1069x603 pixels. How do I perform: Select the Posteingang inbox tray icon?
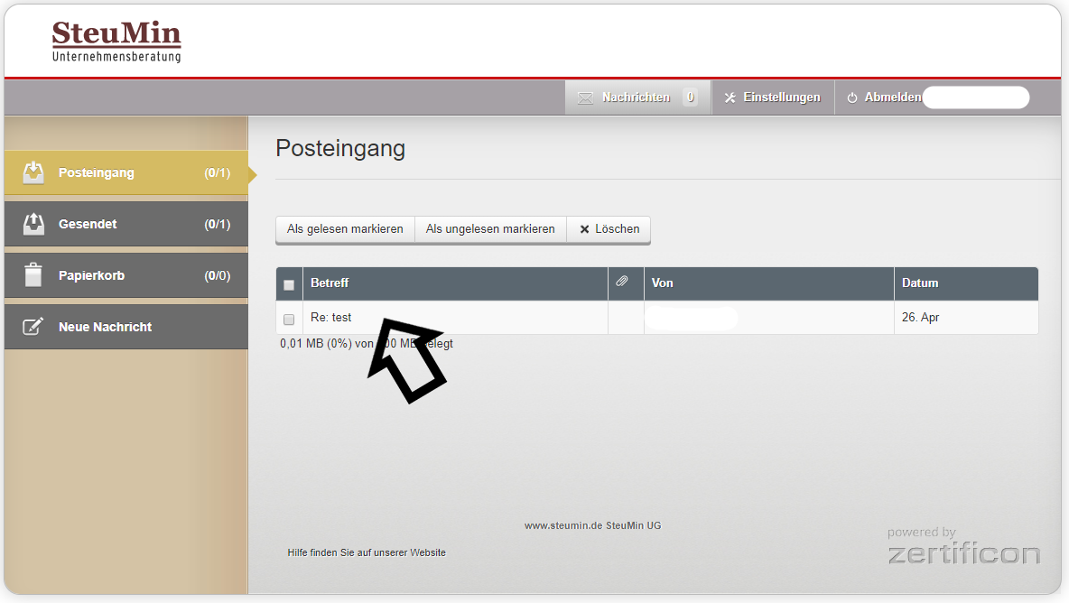pyautogui.click(x=34, y=172)
